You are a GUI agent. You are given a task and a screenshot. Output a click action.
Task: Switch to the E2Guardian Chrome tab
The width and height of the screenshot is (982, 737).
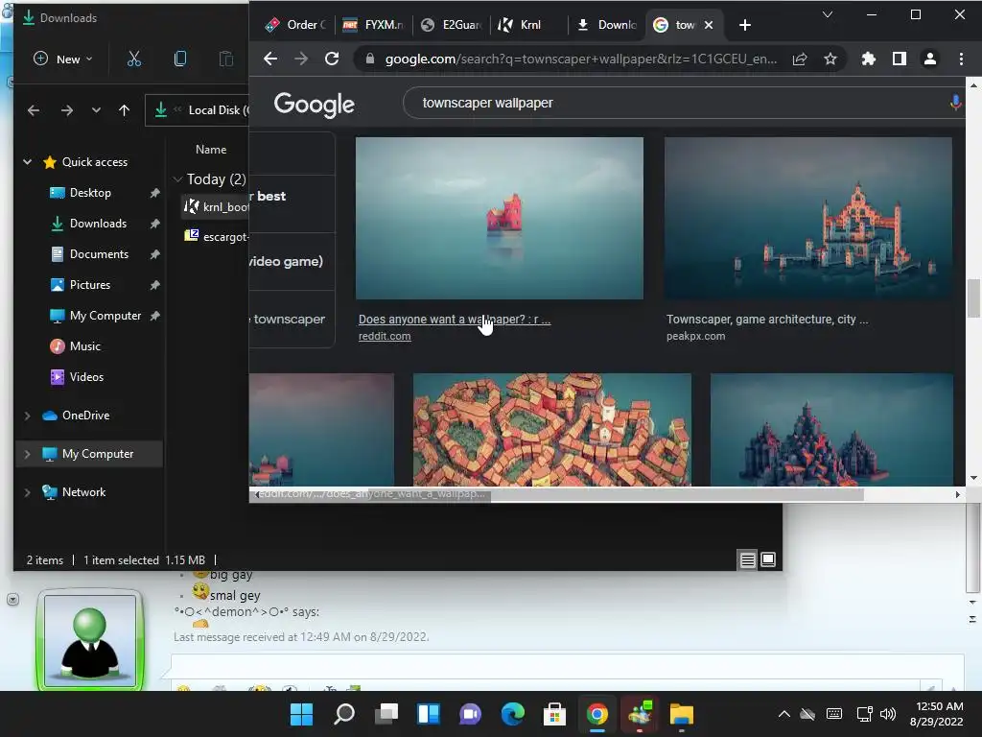coord(452,25)
